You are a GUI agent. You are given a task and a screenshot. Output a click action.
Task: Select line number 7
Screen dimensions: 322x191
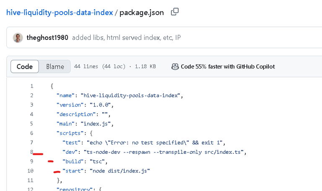click(31, 142)
